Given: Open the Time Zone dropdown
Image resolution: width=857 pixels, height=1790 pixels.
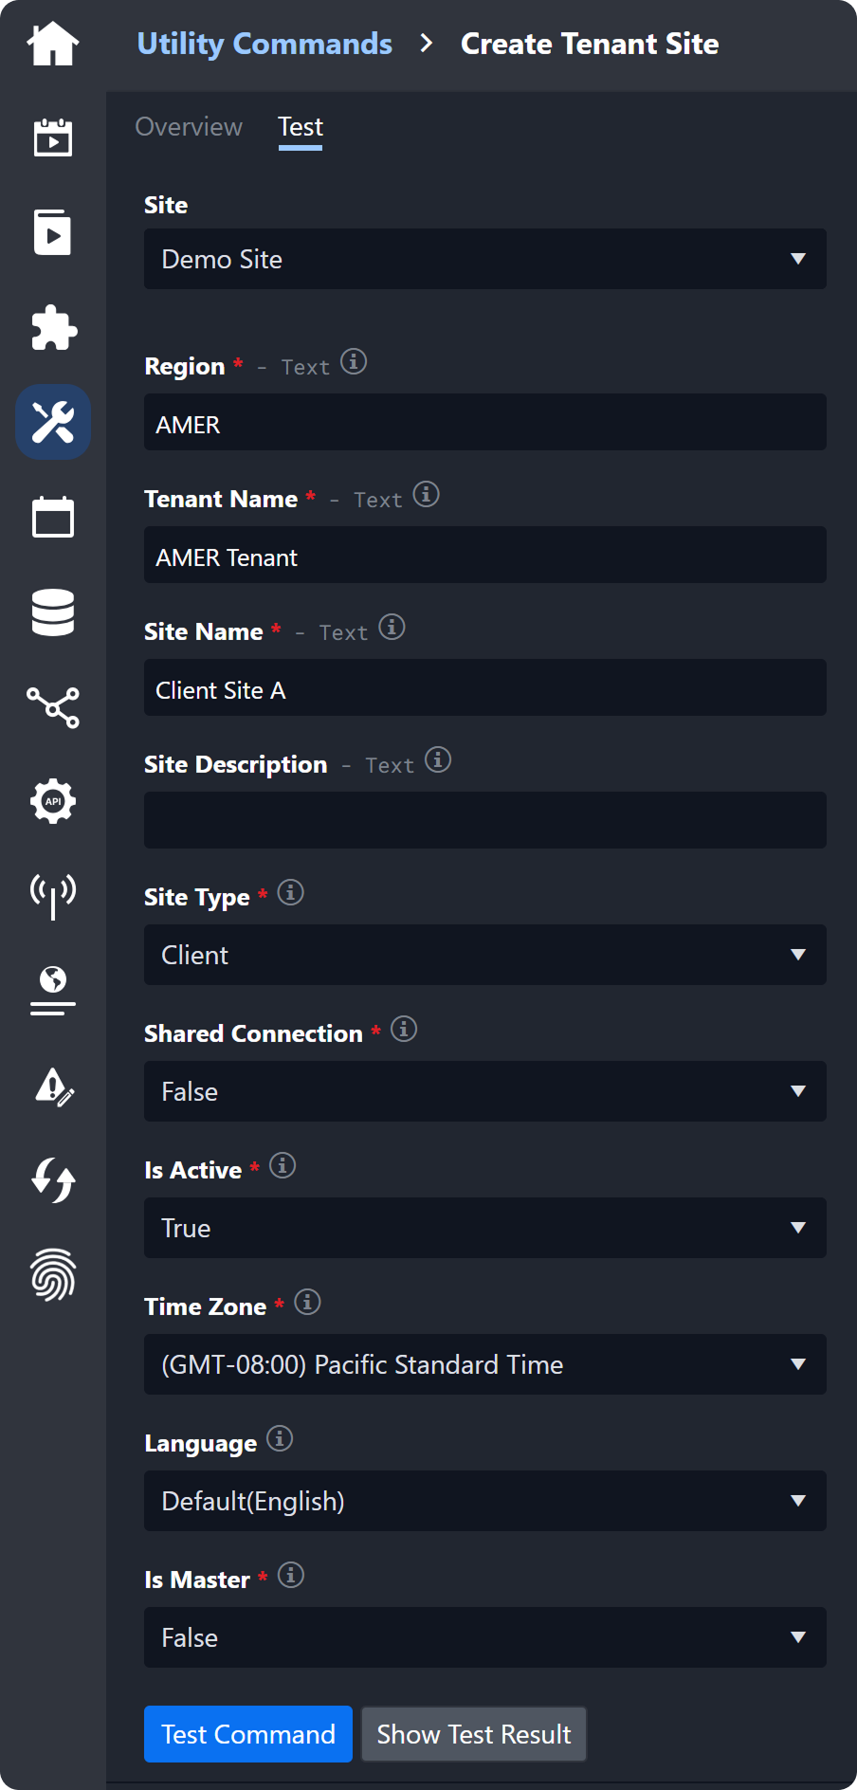Looking at the screenshot, I should [484, 1364].
